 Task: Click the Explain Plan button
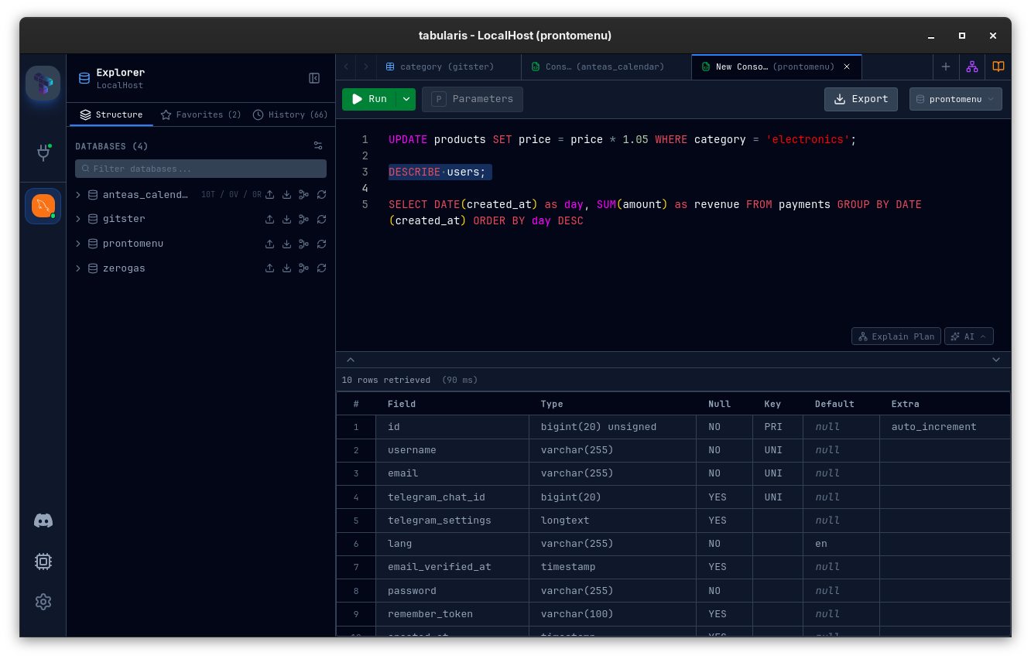click(x=896, y=336)
